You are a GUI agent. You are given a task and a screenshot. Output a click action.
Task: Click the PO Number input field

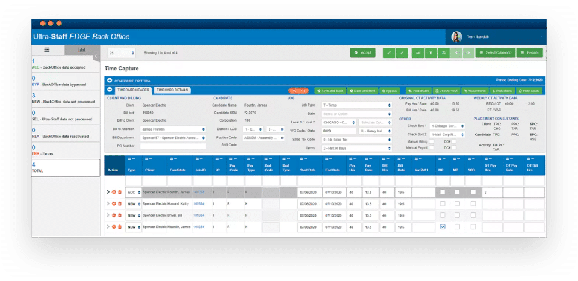point(173,146)
